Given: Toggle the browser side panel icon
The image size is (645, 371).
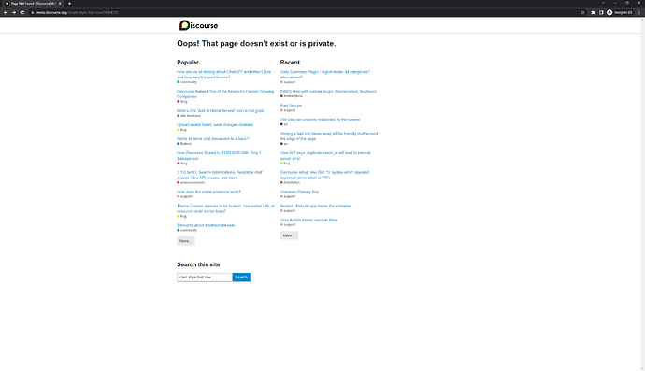Looking at the screenshot, I should pos(601,12).
